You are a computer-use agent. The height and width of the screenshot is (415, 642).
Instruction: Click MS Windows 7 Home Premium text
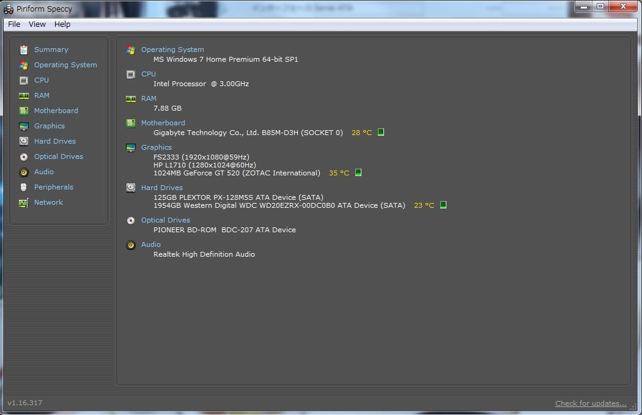coord(226,59)
